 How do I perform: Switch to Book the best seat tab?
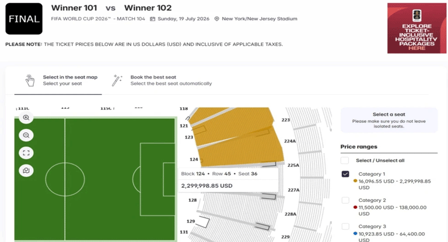pos(171,80)
